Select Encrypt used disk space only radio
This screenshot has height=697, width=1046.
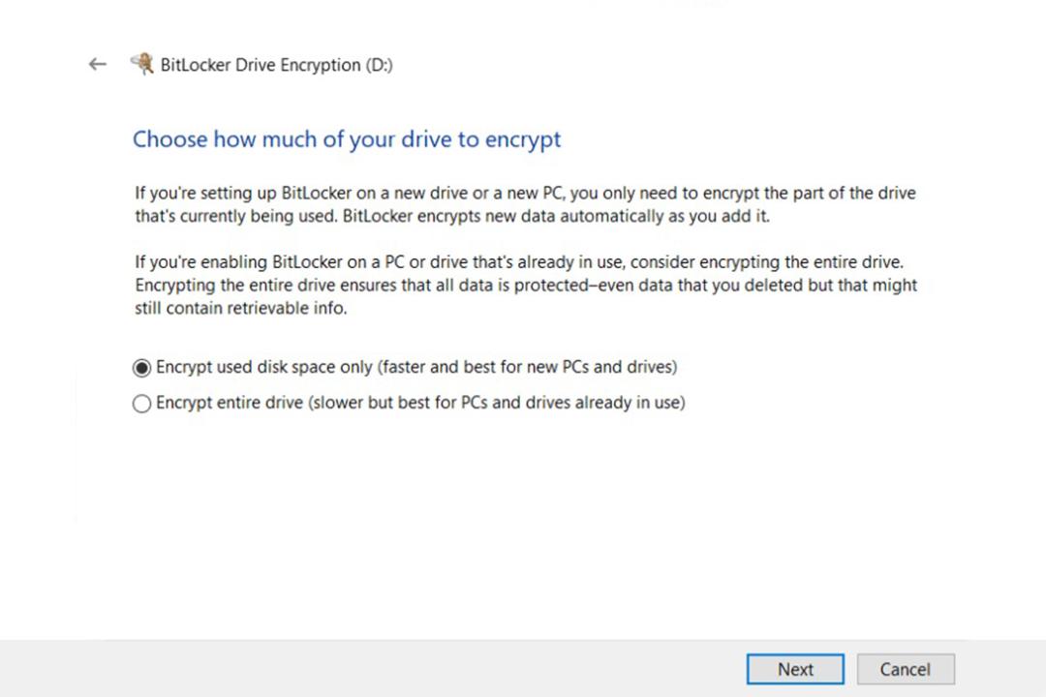coord(141,368)
